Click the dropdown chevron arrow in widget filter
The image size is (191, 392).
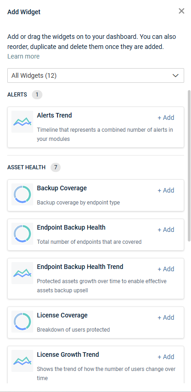pyautogui.click(x=176, y=75)
